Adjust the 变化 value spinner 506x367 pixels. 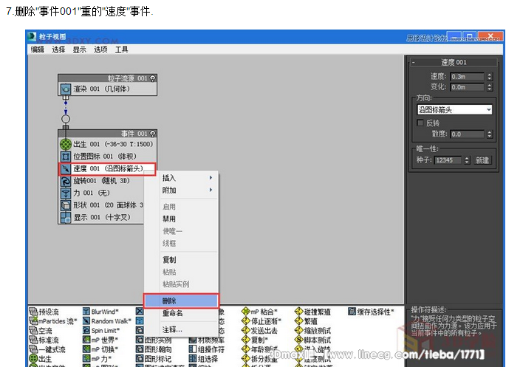click(x=490, y=87)
